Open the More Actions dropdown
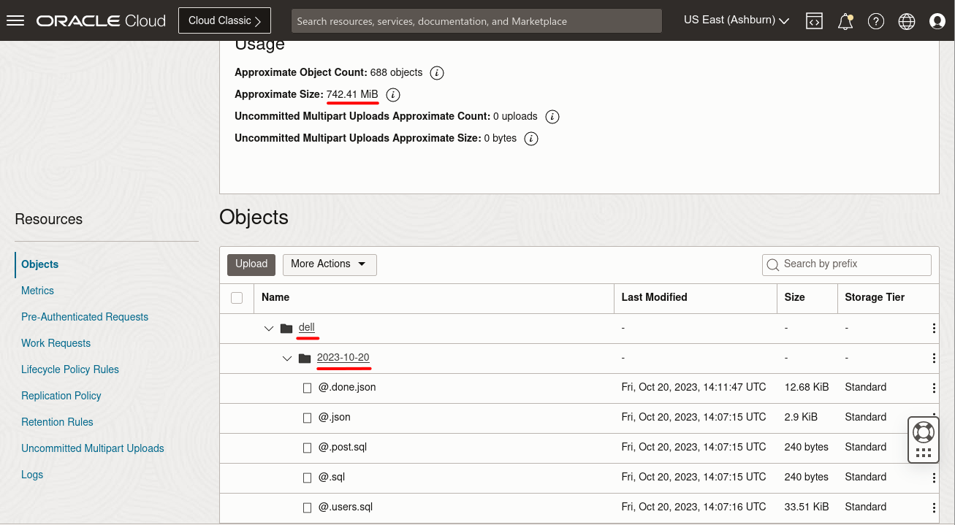The image size is (955, 525). [330, 264]
